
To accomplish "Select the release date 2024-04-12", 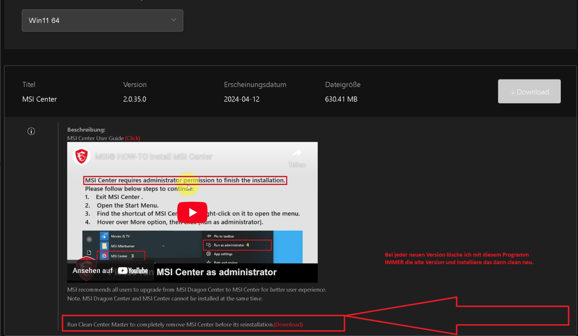I will pyautogui.click(x=242, y=99).
